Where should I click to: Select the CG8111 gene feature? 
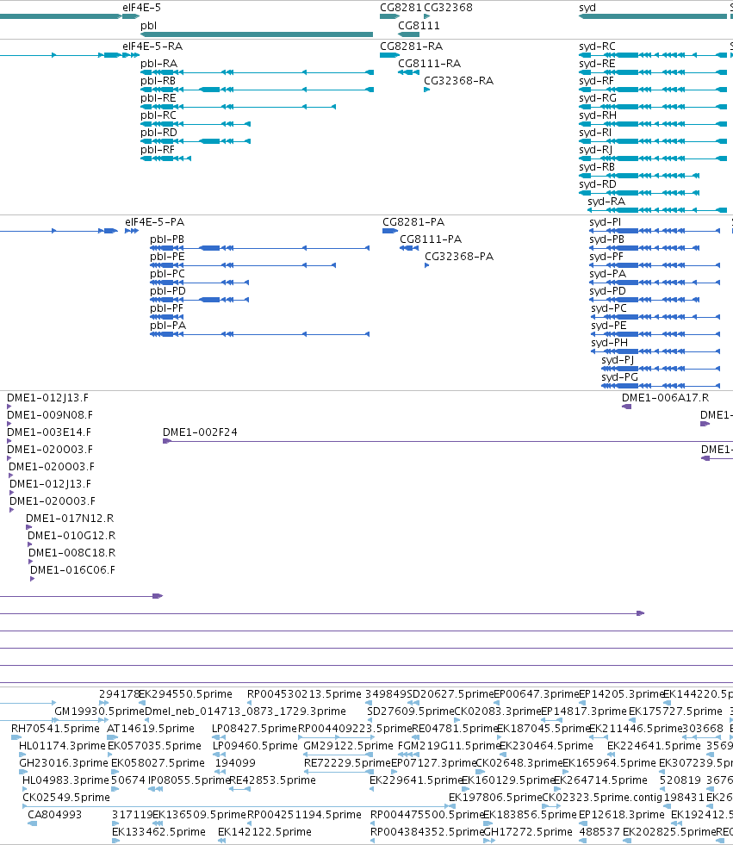point(408,34)
